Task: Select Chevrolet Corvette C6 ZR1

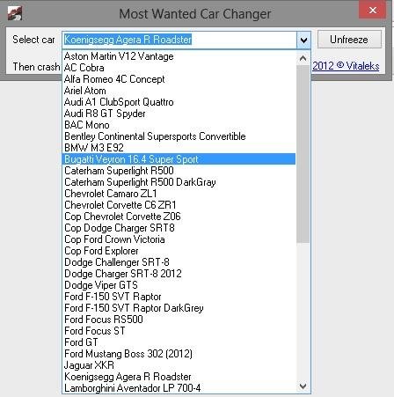Action: click(x=179, y=205)
